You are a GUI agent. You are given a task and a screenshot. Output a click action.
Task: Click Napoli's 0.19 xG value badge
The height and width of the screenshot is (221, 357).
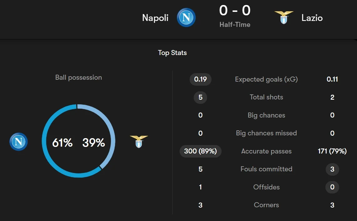(x=201, y=79)
